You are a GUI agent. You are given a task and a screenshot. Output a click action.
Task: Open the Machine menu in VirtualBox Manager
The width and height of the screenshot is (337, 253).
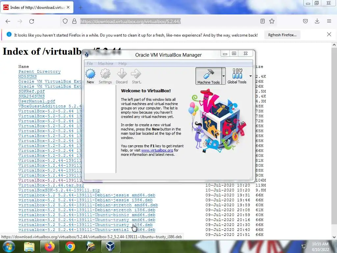click(106, 64)
